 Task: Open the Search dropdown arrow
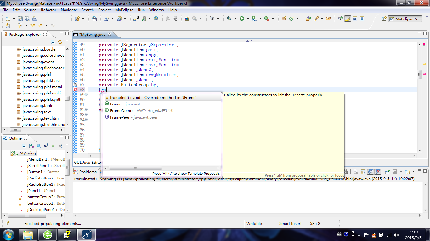[x=322, y=19]
